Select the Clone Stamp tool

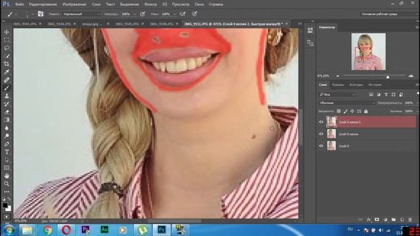(x=7, y=96)
